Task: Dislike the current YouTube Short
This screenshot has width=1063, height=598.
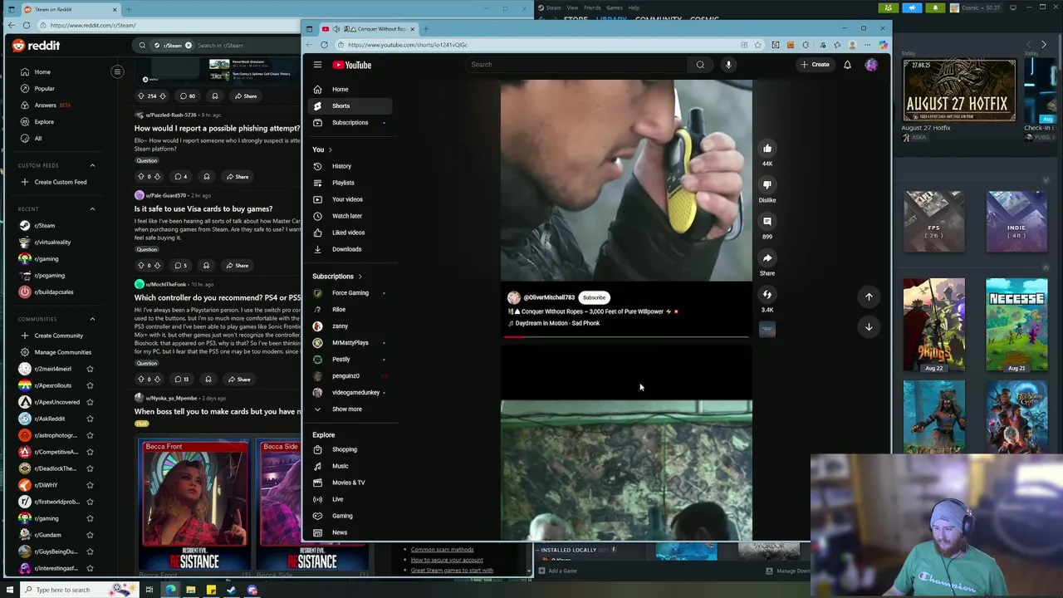Action: [767, 185]
